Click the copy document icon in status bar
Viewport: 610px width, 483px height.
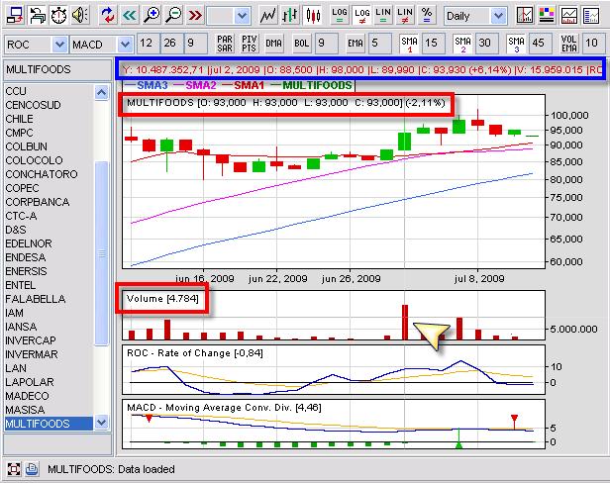coord(32,469)
